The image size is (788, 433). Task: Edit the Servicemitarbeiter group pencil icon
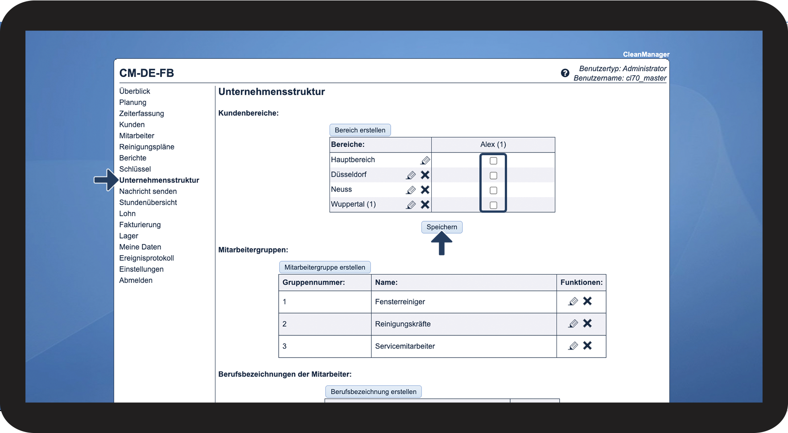coord(573,346)
